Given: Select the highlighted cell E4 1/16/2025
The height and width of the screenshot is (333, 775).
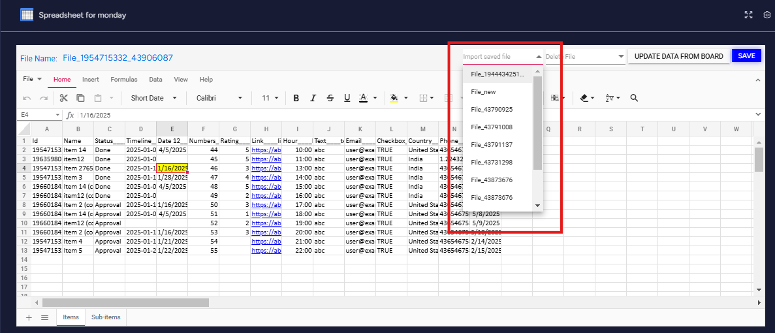Looking at the screenshot, I should [x=172, y=168].
